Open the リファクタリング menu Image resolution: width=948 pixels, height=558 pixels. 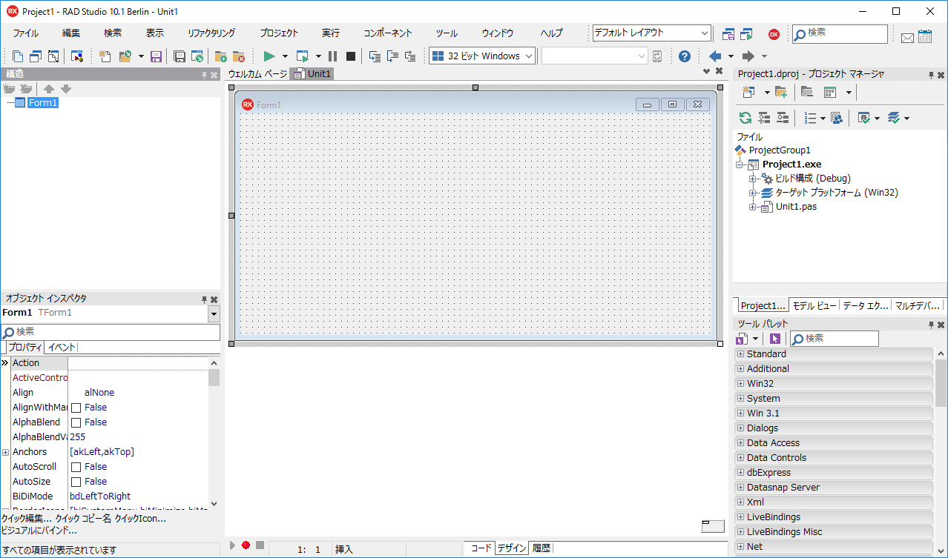211,33
